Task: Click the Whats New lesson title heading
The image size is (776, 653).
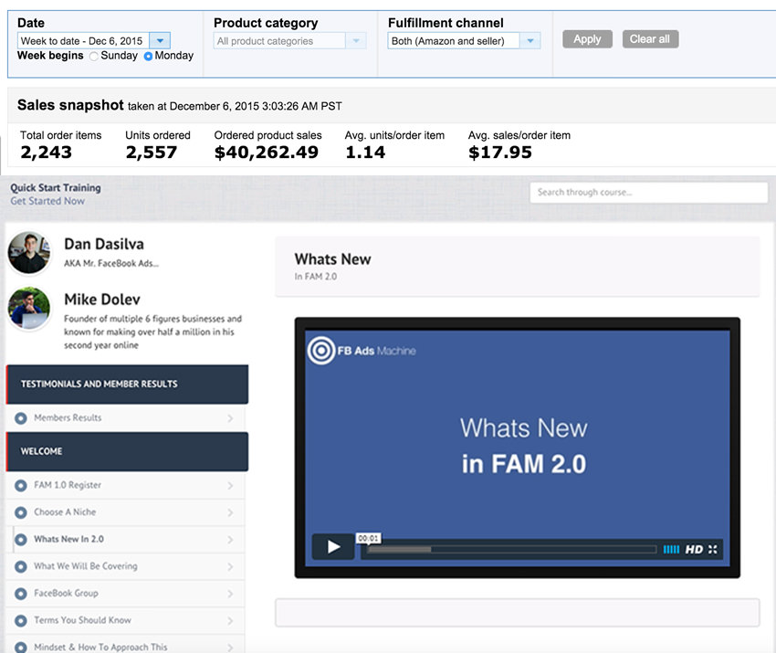Action: [x=332, y=259]
